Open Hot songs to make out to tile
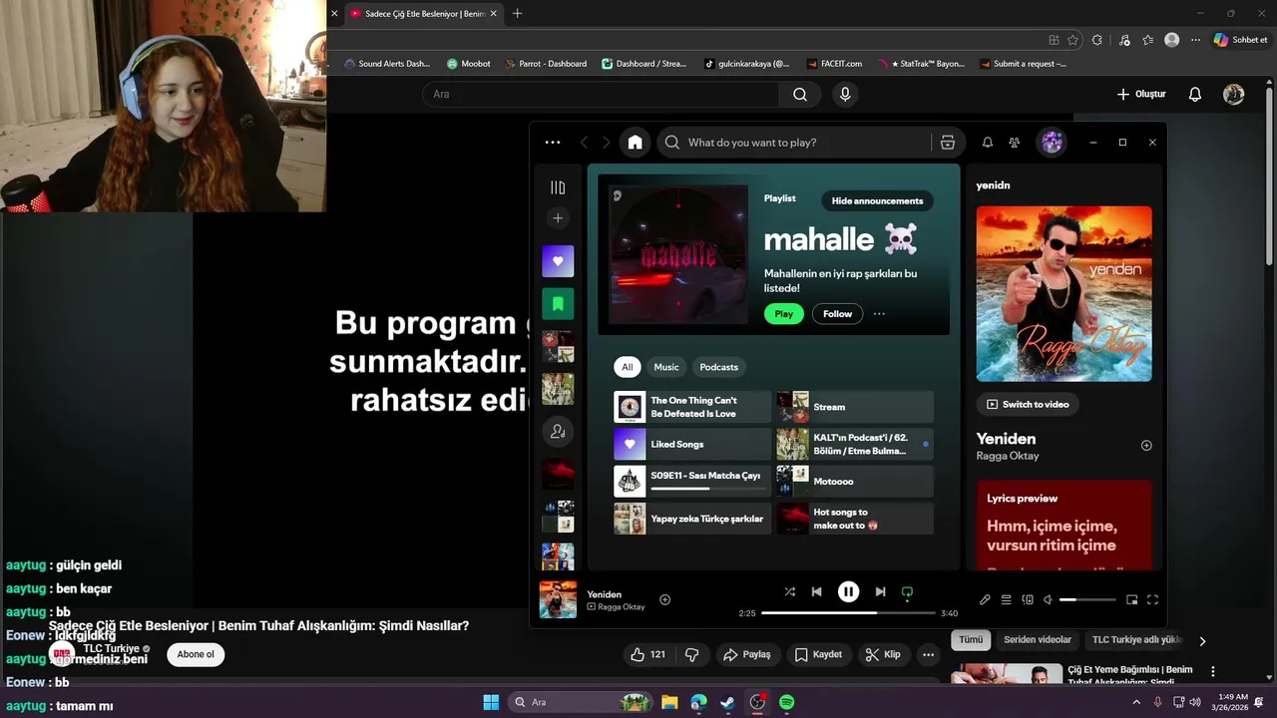 pos(855,519)
